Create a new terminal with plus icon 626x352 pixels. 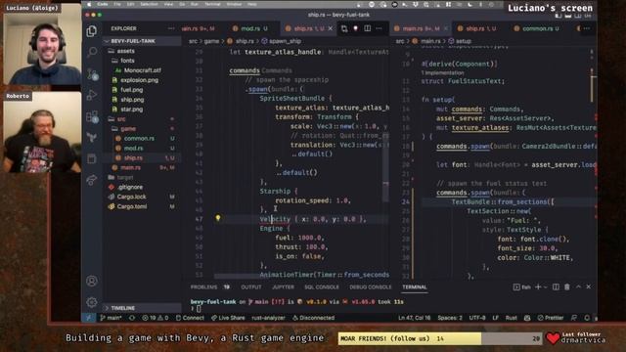[x=538, y=286]
